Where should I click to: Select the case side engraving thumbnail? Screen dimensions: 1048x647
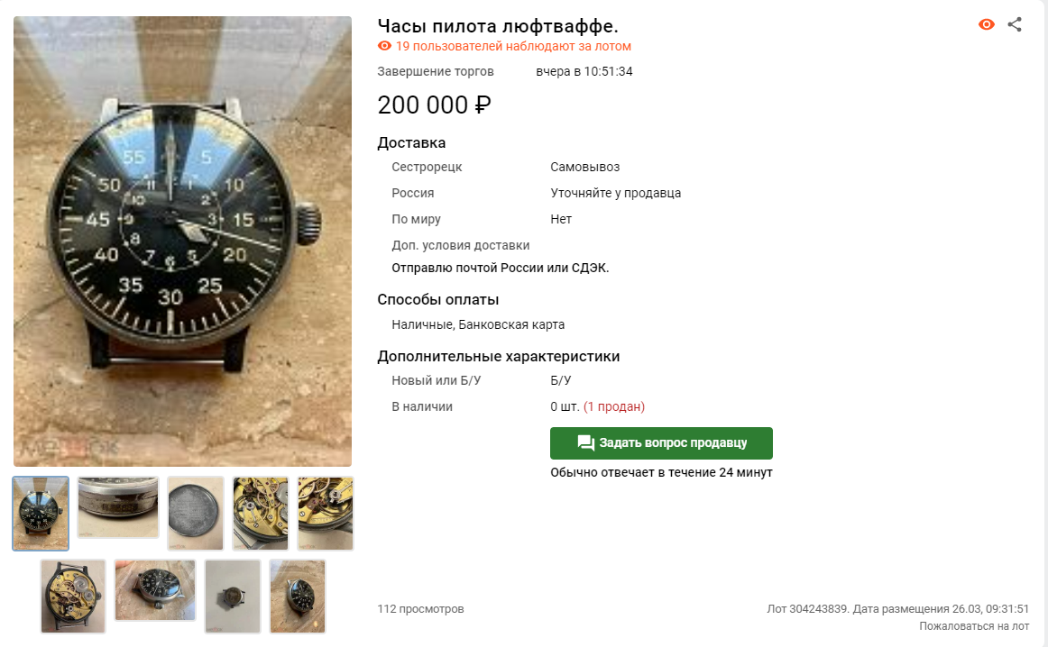coord(117,507)
